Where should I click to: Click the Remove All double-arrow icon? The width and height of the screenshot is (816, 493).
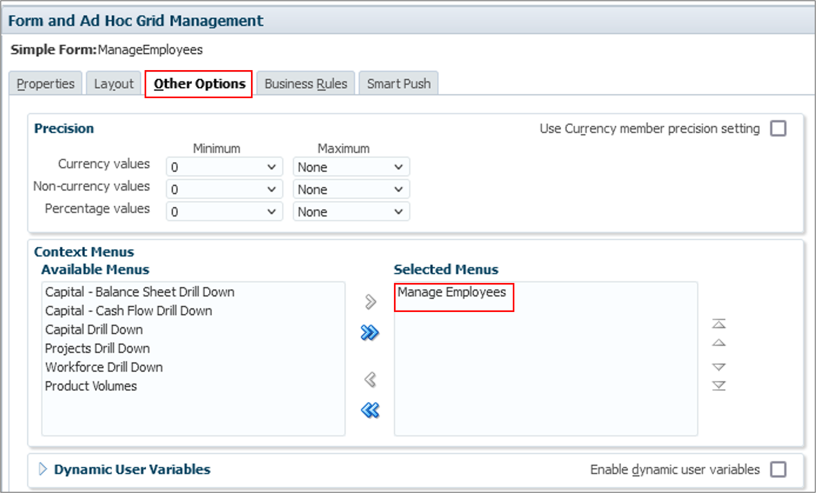[369, 410]
